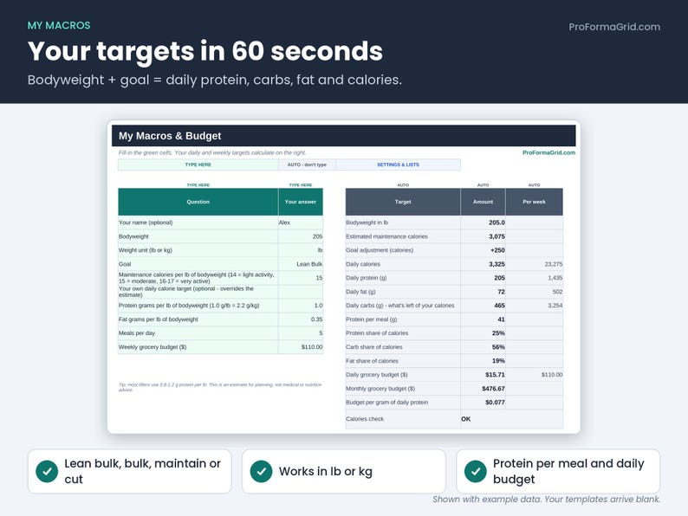Viewport: 688px width, 516px height.
Task: Click weekly protein value 1,435
Action: click(x=534, y=278)
